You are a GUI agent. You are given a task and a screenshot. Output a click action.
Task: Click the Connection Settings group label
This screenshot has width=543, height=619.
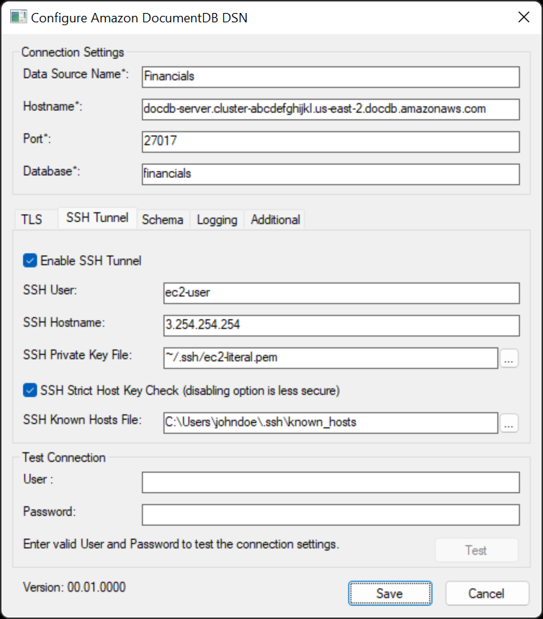click(x=73, y=52)
